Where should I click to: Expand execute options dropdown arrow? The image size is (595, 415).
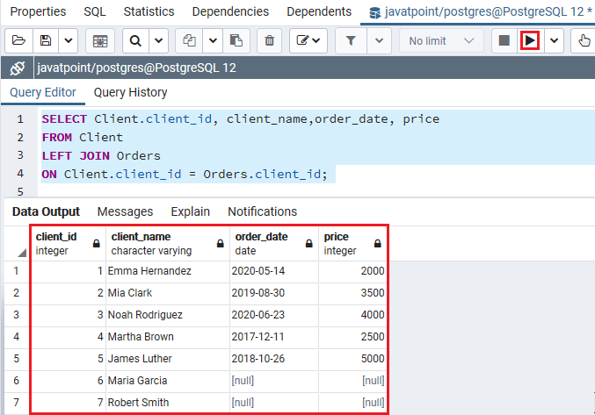point(554,40)
